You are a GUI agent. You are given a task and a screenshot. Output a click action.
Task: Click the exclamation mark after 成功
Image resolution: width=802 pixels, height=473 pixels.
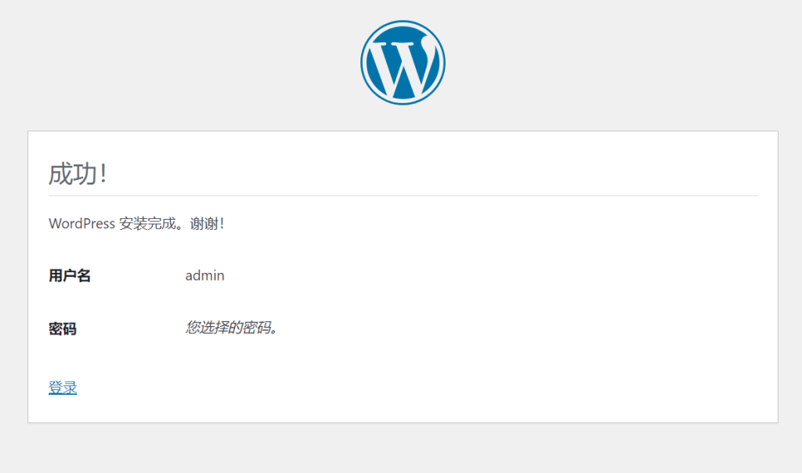point(103,174)
